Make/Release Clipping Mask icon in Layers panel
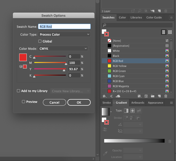 146,11
